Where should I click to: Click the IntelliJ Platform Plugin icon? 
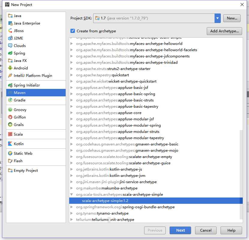point(10,75)
